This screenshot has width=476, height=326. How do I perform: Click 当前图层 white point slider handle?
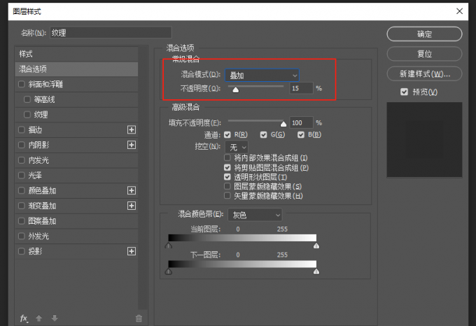coord(316,246)
